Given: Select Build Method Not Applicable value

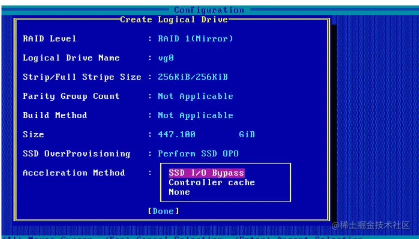Looking at the screenshot, I should (x=195, y=115).
